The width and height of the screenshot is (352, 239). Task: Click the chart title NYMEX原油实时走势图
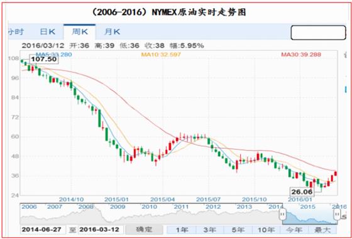click(x=199, y=13)
